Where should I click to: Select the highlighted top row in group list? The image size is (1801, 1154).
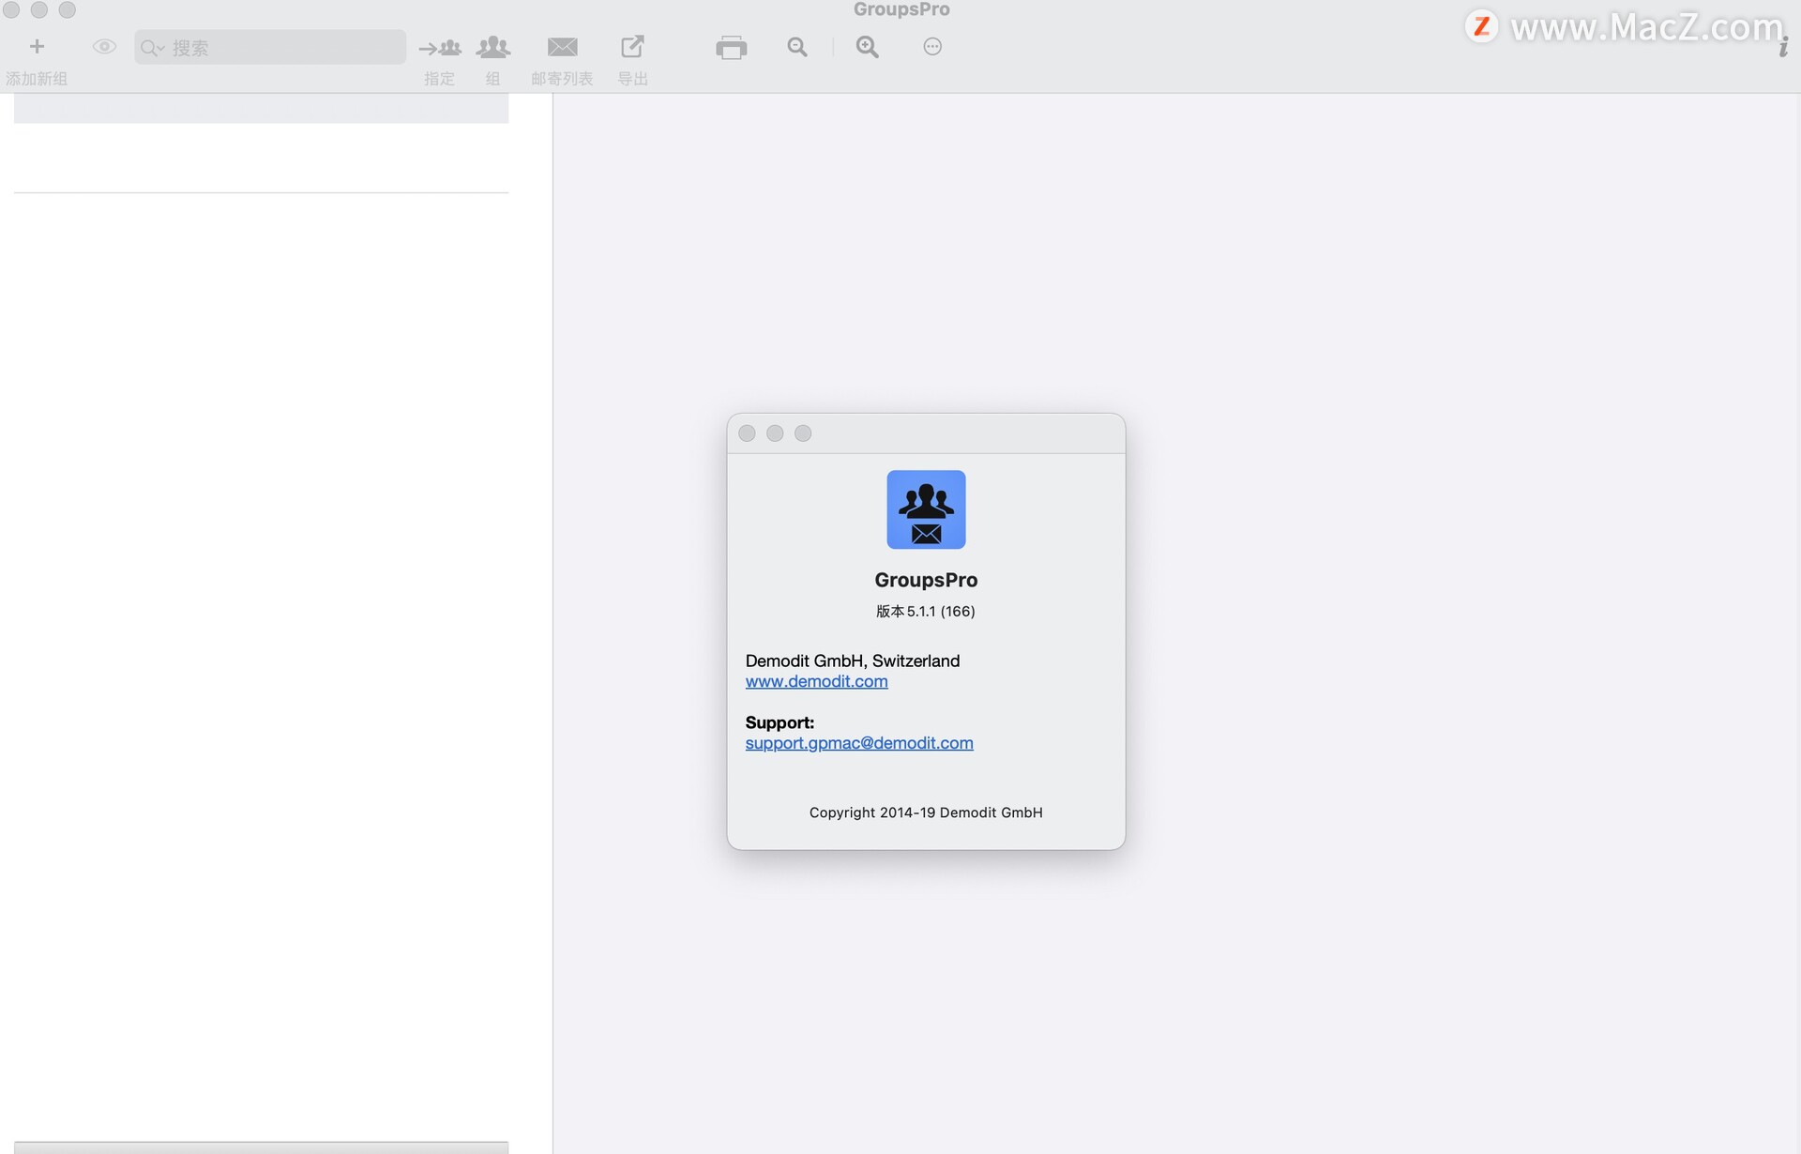[x=261, y=108]
